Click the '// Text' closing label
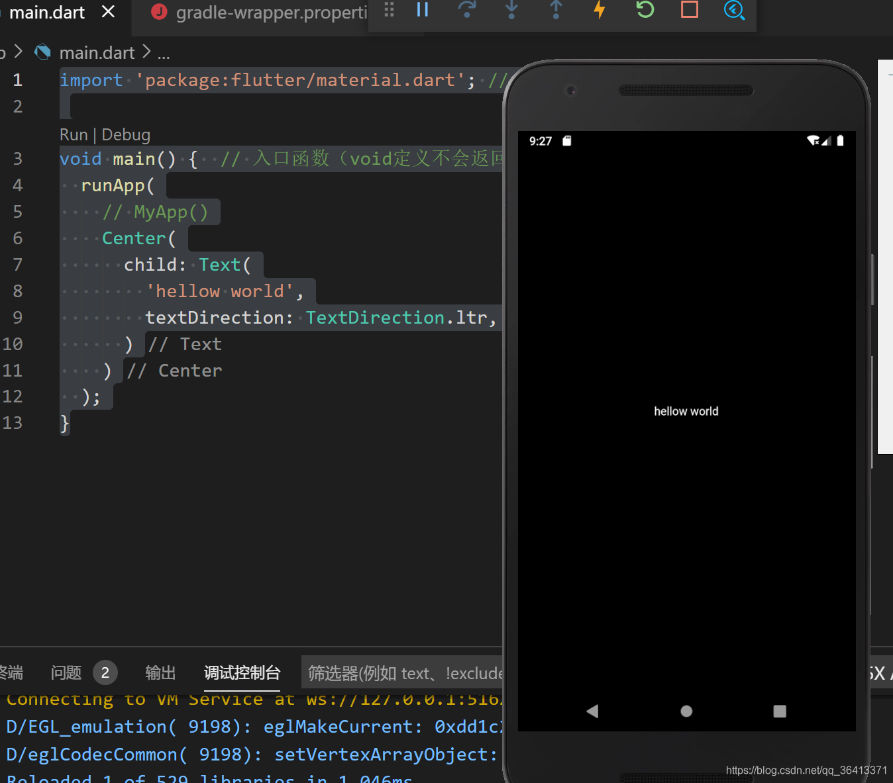 (x=185, y=344)
